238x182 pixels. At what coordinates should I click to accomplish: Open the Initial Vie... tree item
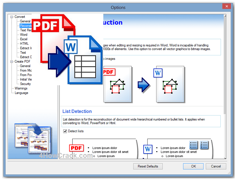[26, 80]
